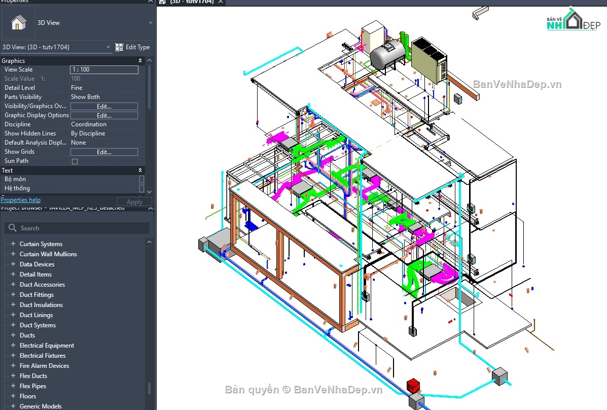Screen dimensions: 607x410
Task: Select the Flex Pipes tree item
Action: [33, 386]
